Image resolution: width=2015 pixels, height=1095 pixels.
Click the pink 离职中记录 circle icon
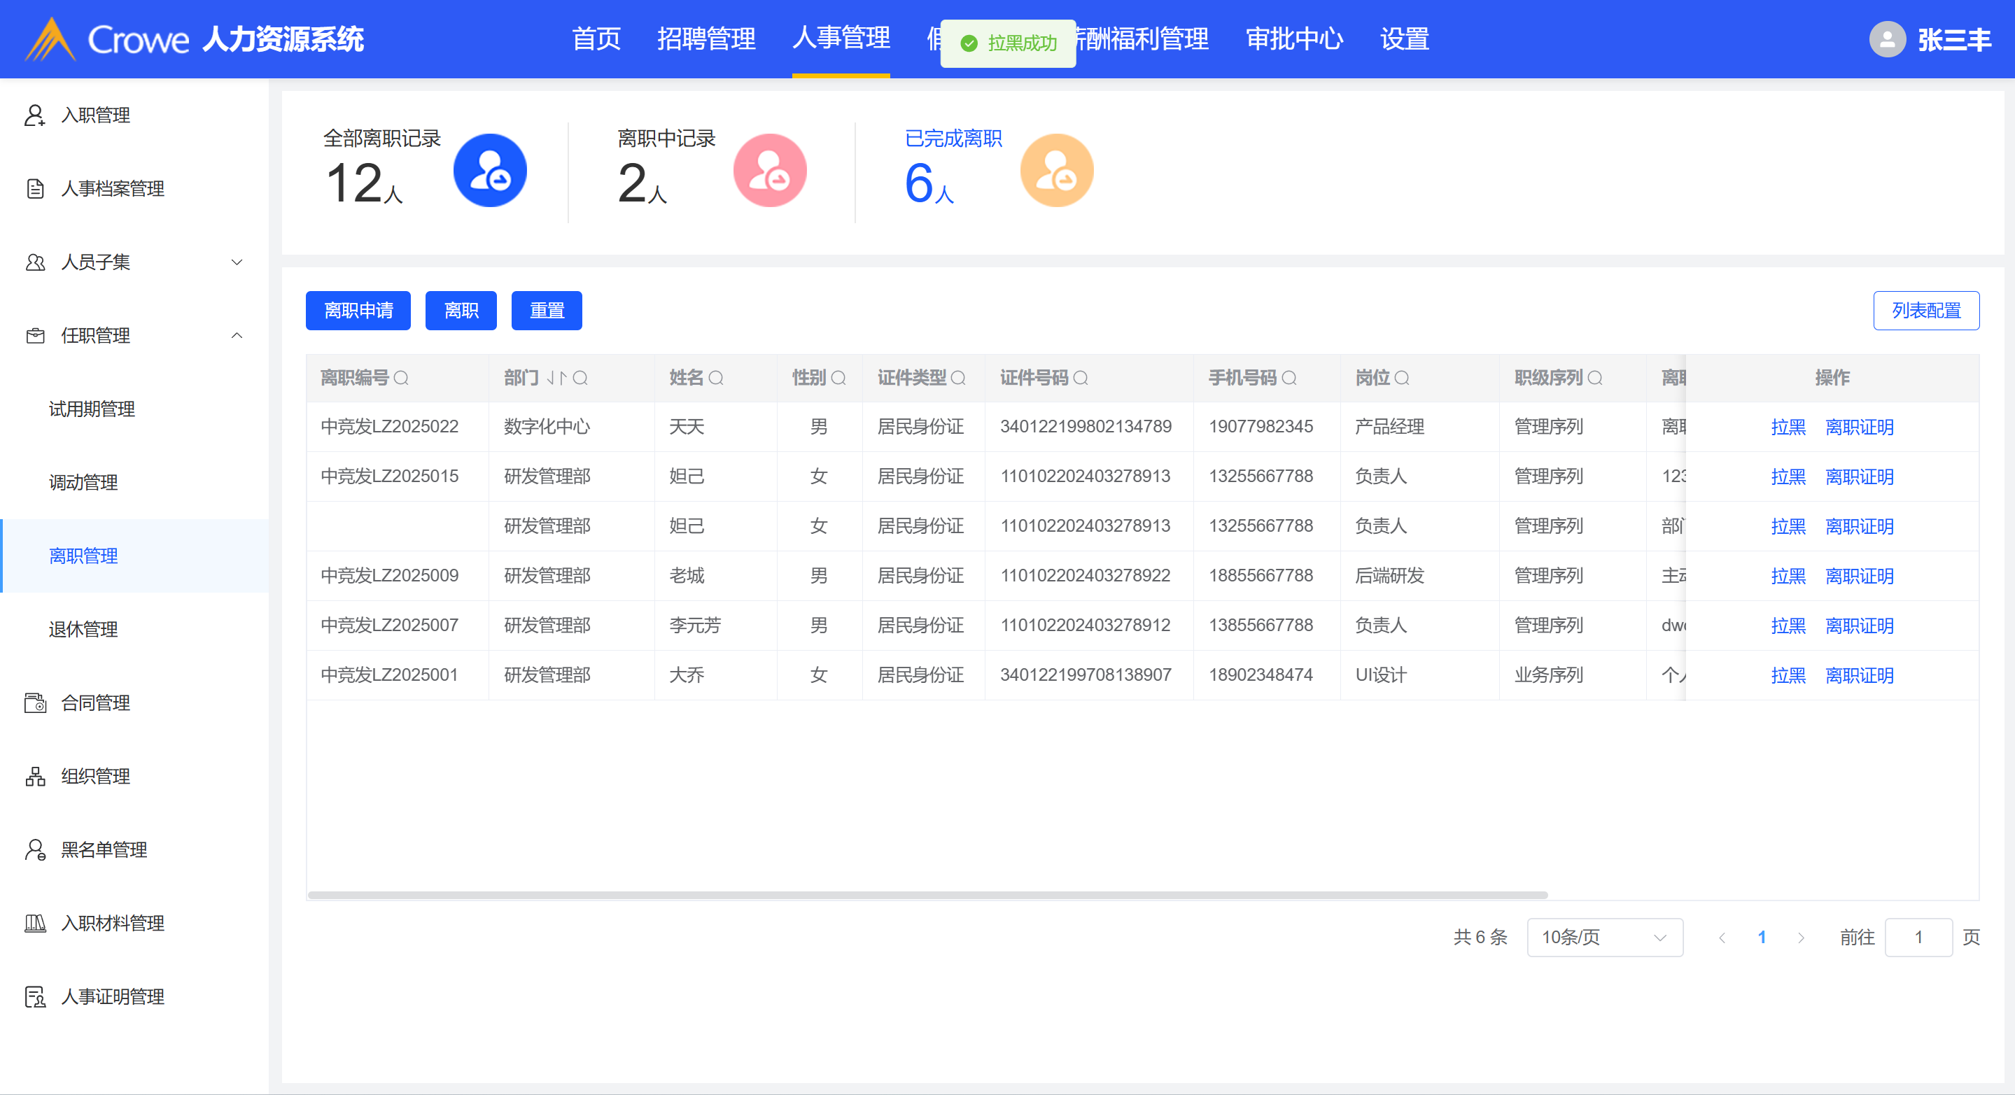[770, 171]
